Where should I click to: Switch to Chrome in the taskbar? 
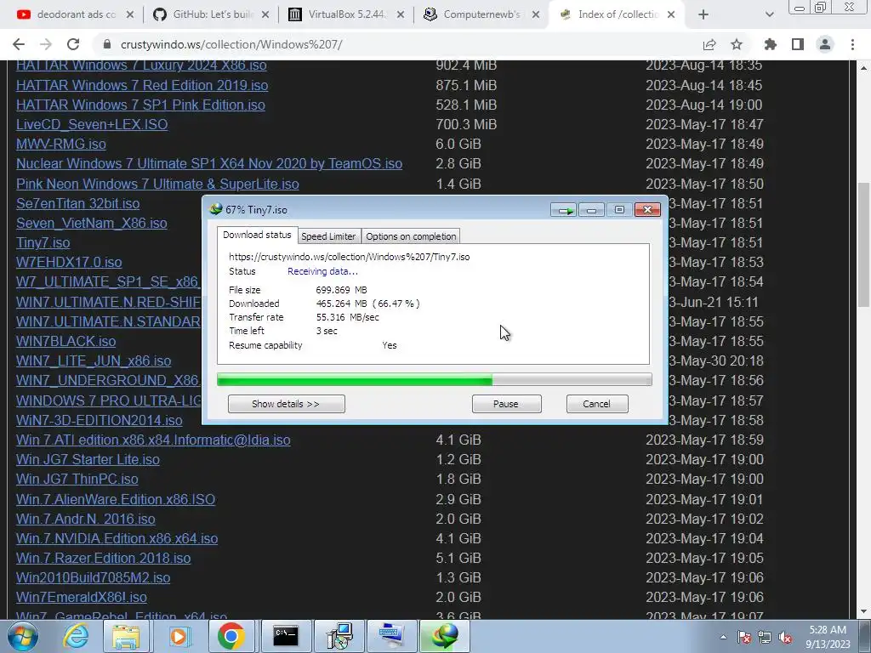[231, 636]
